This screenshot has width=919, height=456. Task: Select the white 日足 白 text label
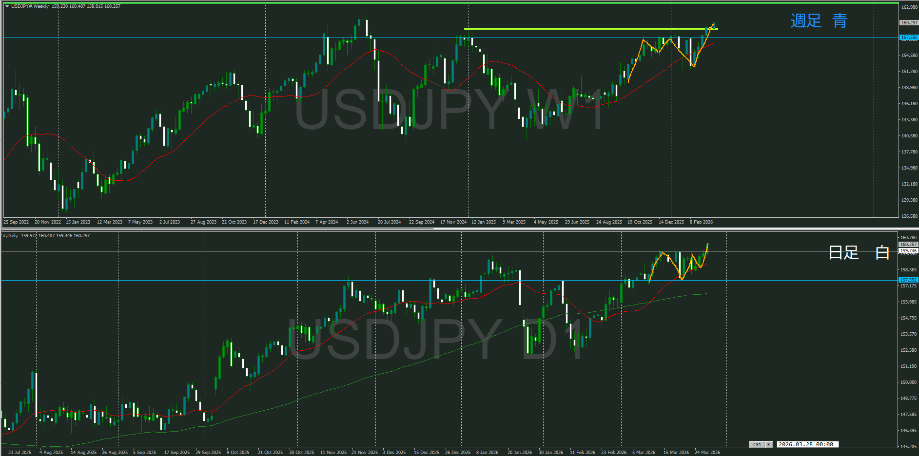click(x=858, y=252)
